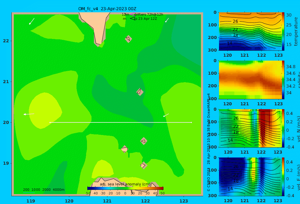Click the '14' contour label in the temperature panel

click(x=229, y=43)
